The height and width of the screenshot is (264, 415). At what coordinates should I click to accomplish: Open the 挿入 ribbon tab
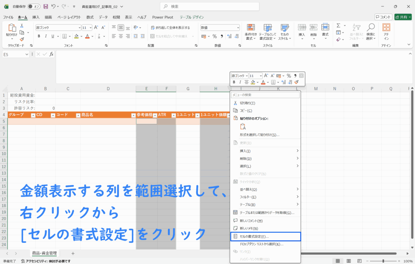pos(36,17)
